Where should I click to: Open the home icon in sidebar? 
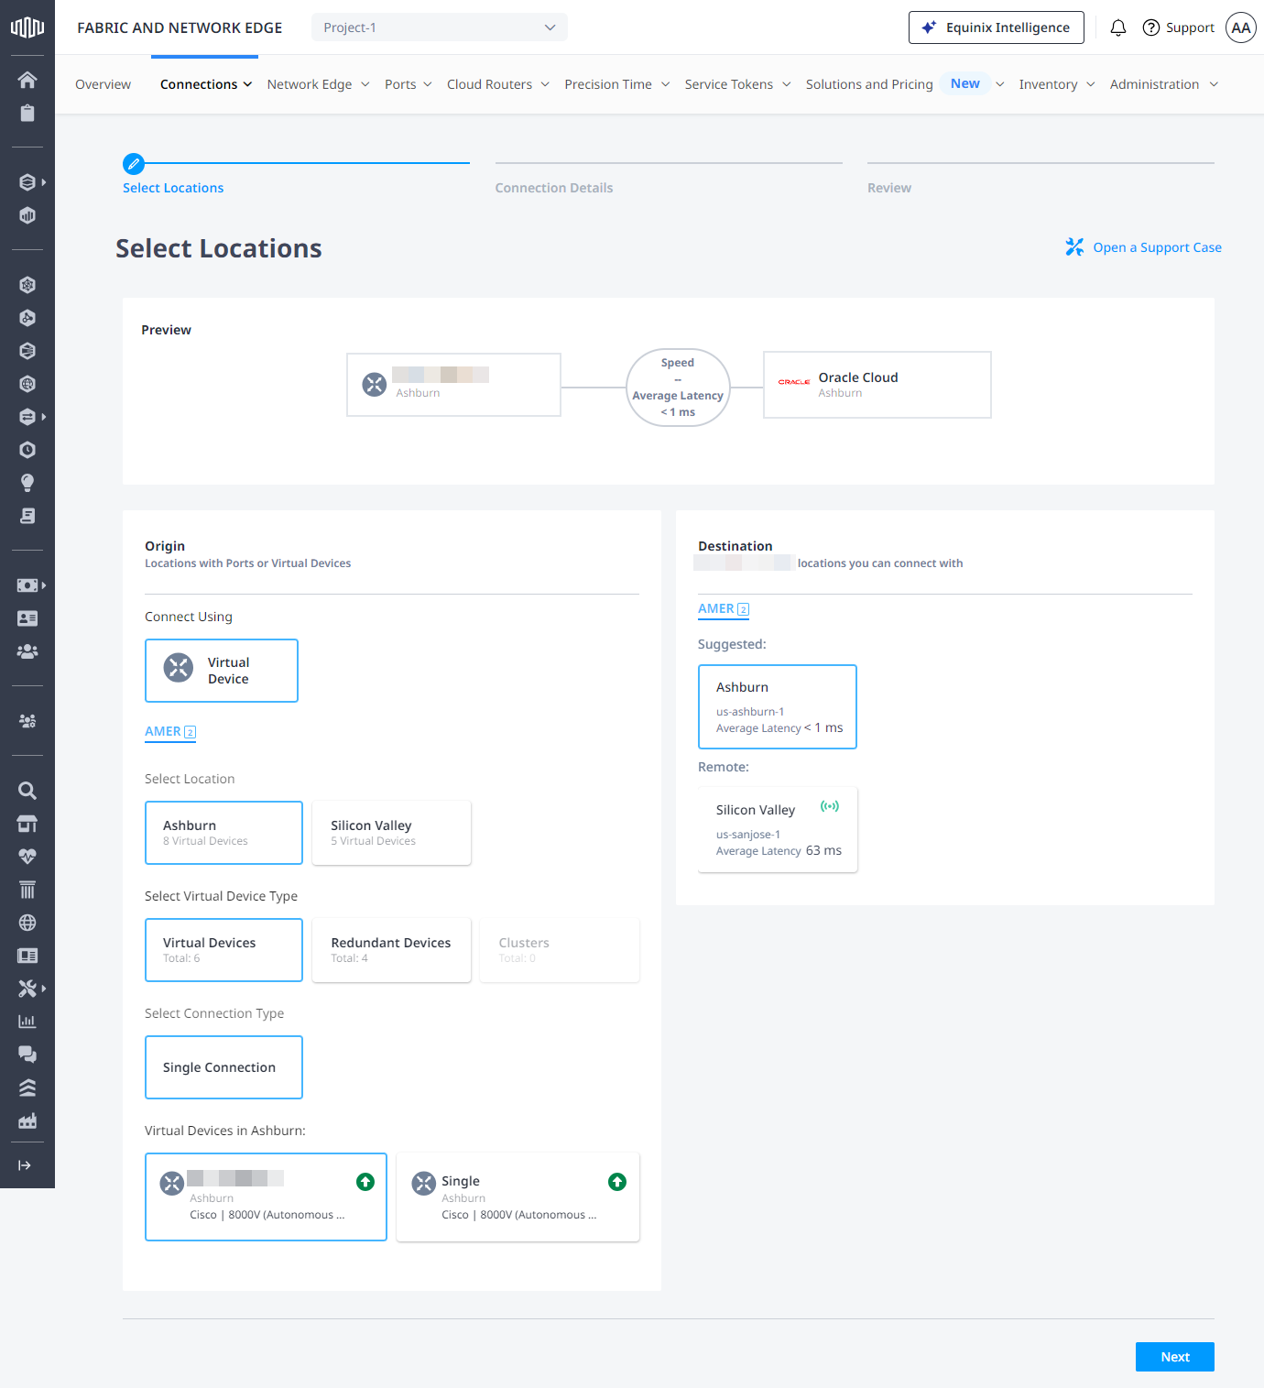27,80
